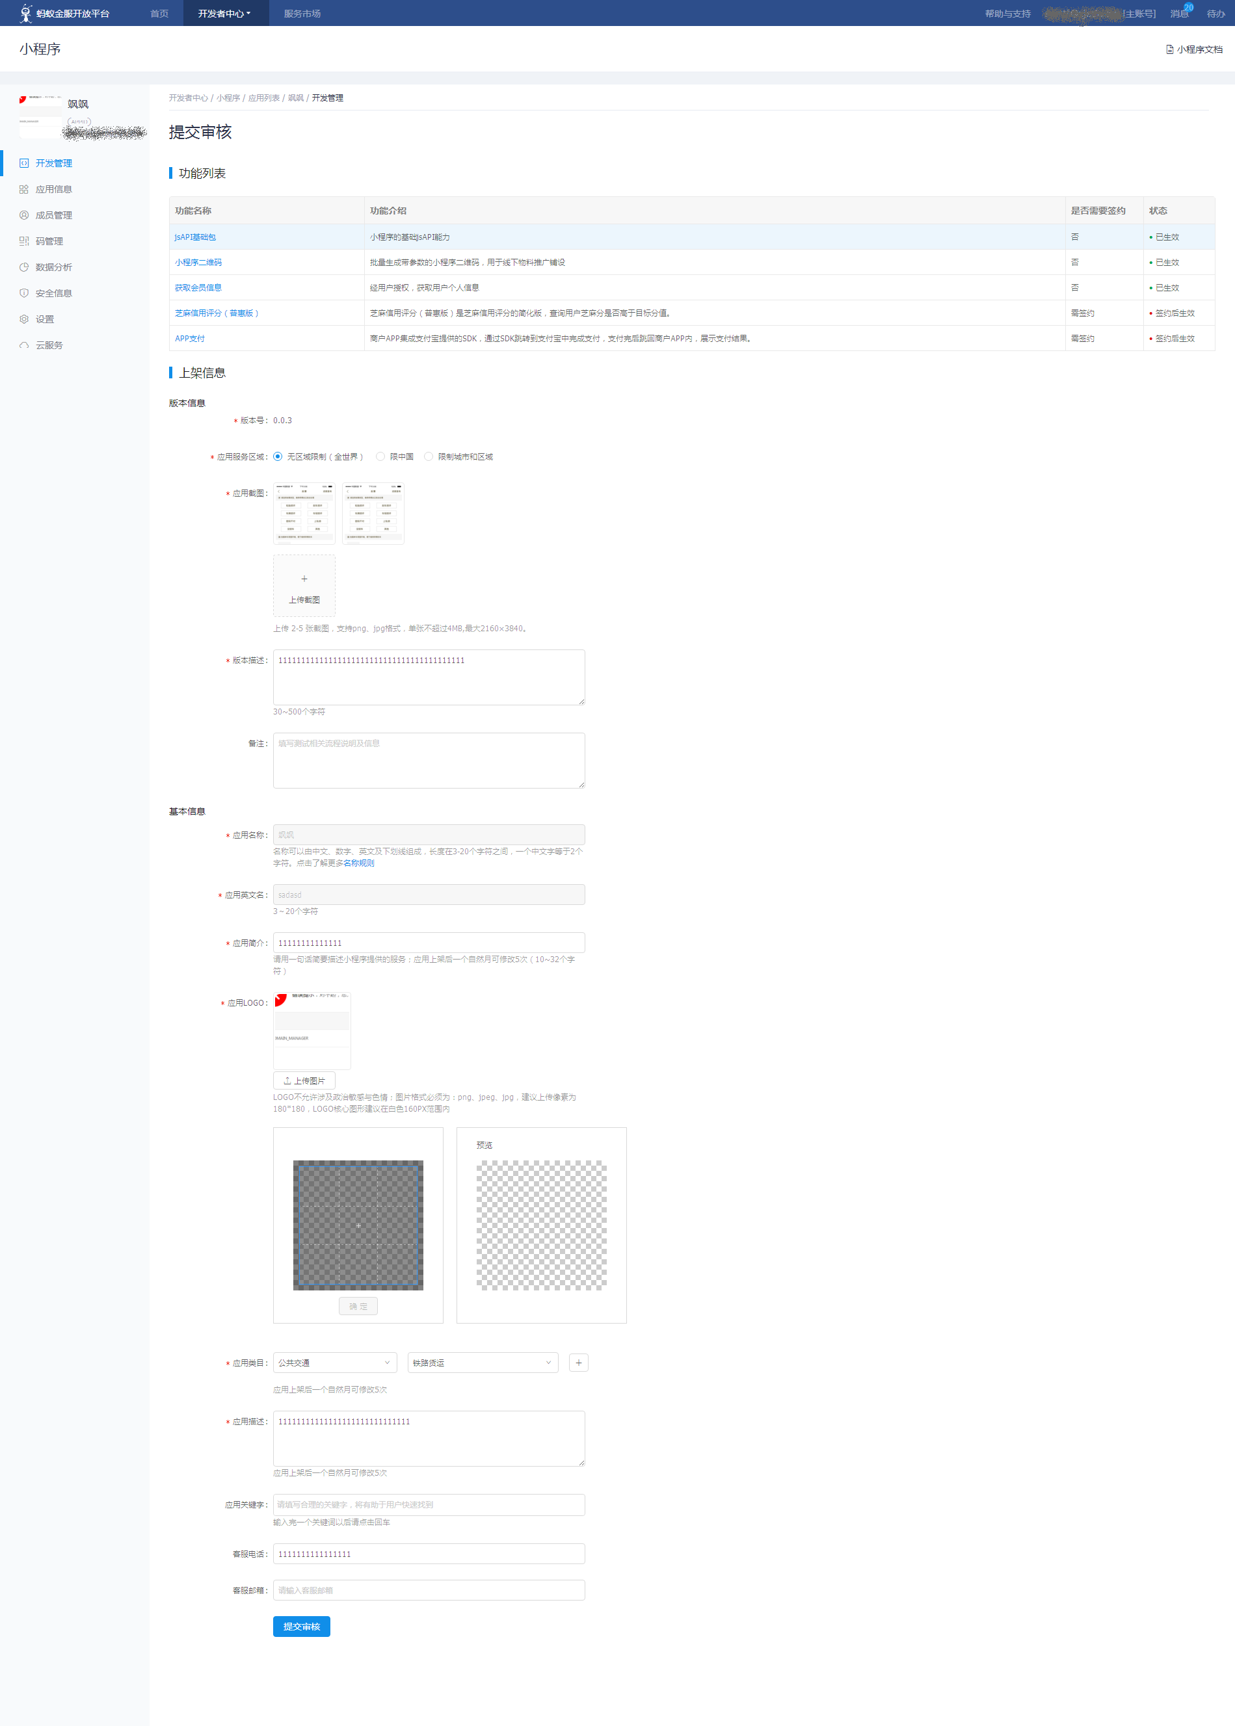Open the 名称规则 link

[x=358, y=863]
